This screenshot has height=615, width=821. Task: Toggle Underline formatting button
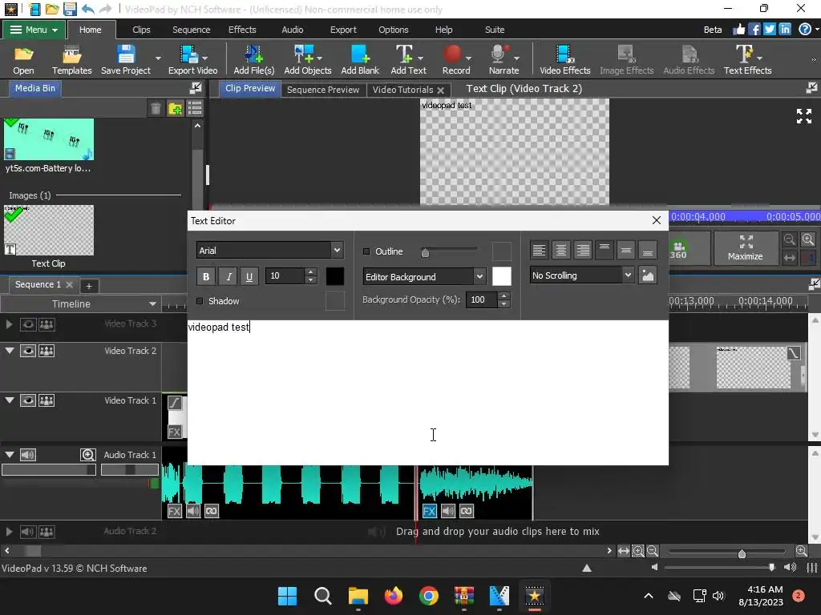pyautogui.click(x=249, y=276)
